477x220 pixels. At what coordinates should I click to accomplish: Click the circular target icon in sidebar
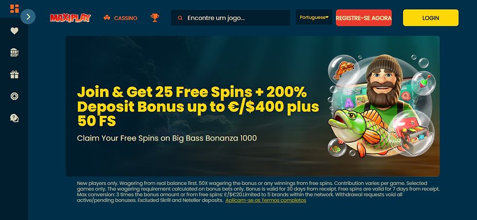click(x=14, y=96)
